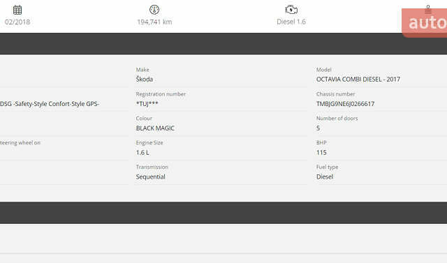The image size is (447, 263).
Task: Select the OCTAVIA COMBI DIESEL - 2017 model value
Action: click(358, 80)
